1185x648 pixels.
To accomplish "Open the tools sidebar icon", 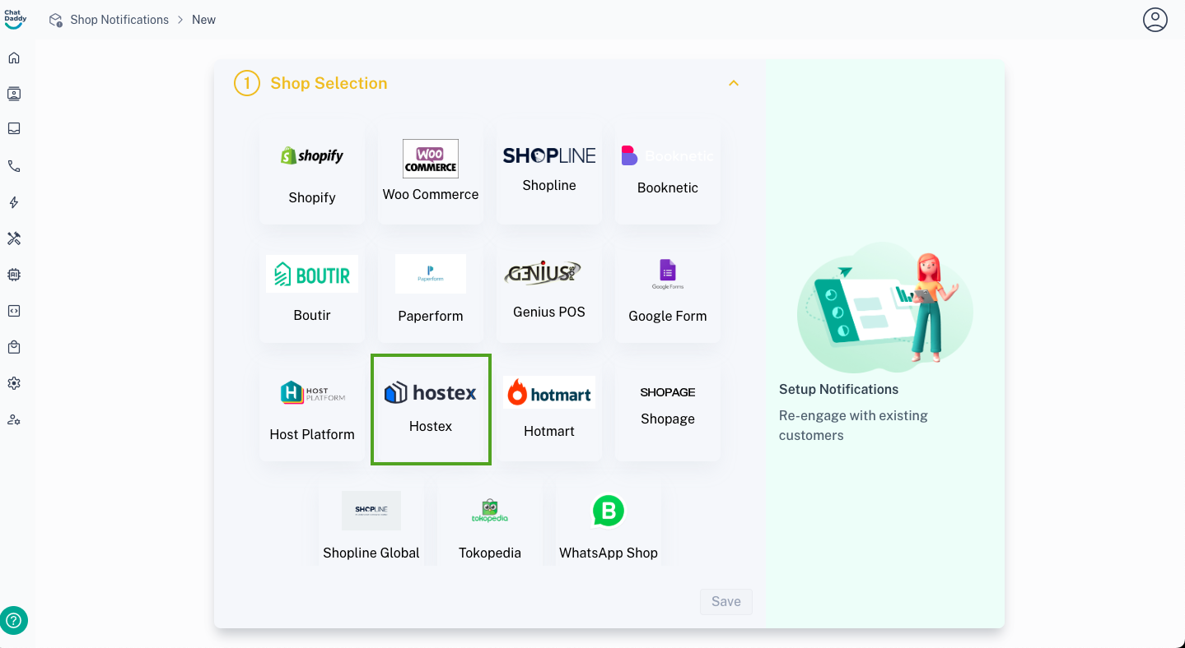I will click(x=14, y=238).
